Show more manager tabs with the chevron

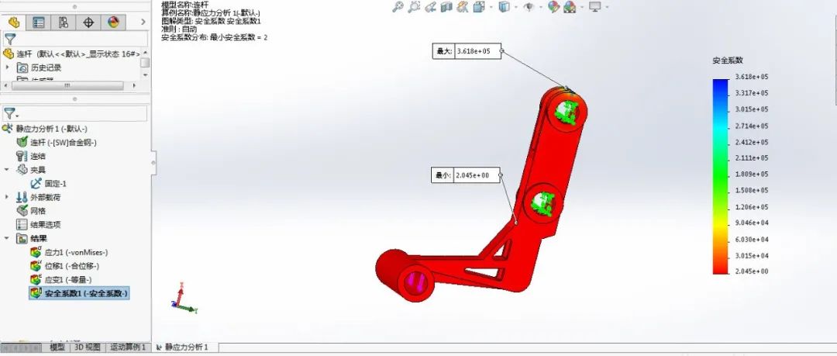[143, 22]
